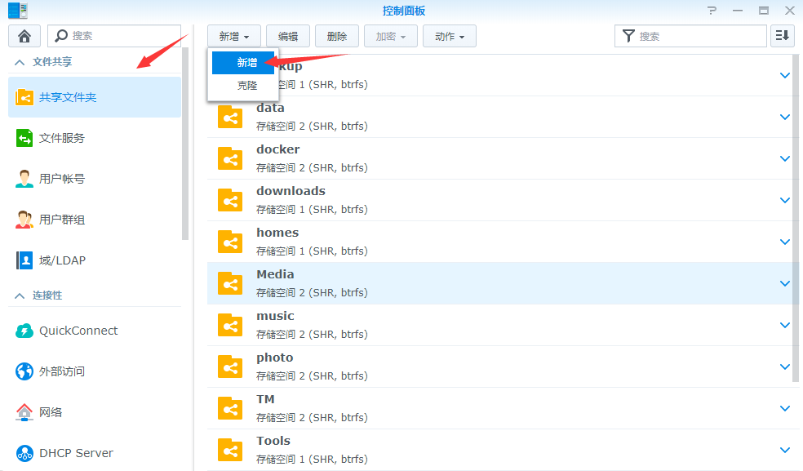Image resolution: width=803 pixels, height=471 pixels.
Task: Open the DHCP Server icon
Action: (24, 453)
